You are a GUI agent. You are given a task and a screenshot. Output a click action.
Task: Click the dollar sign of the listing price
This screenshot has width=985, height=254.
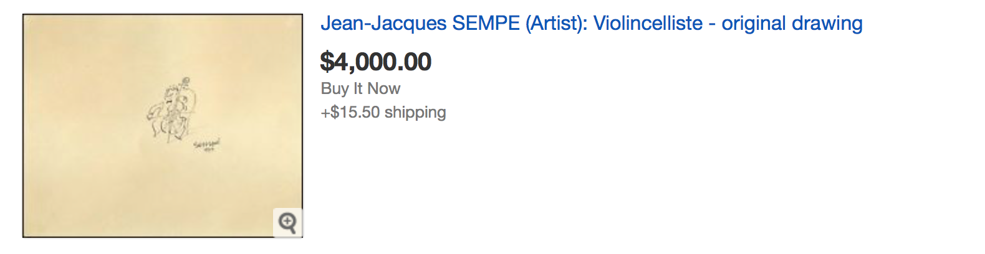(x=327, y=62)
